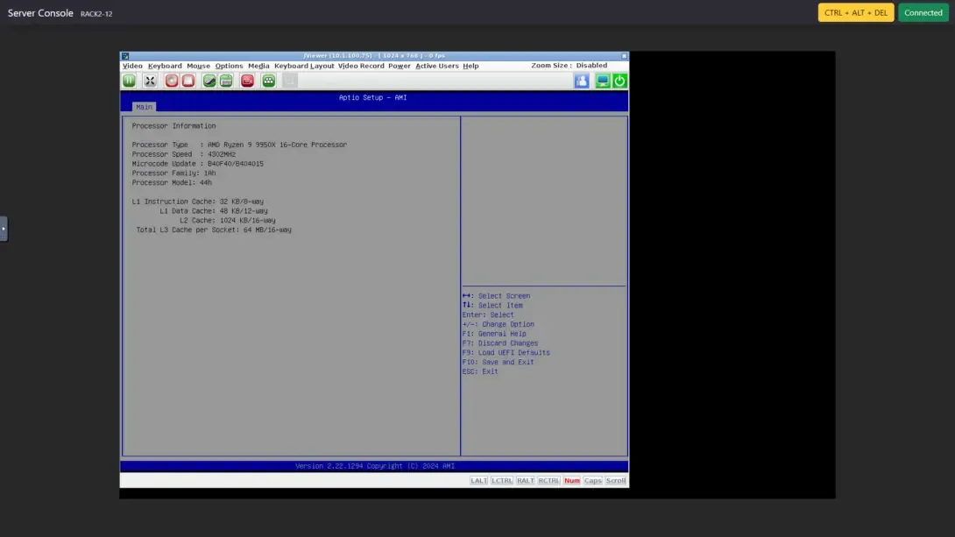Open the video capture camera icon

tap(247, 80)
